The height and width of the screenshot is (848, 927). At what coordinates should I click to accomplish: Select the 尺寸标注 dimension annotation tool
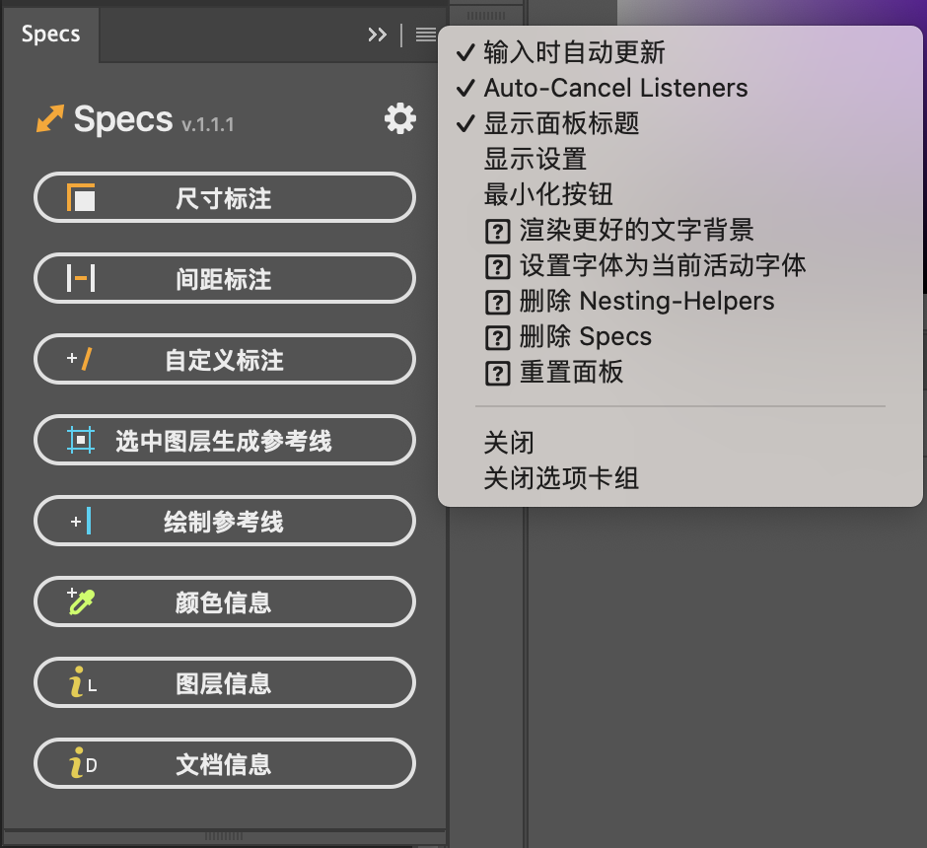tap(224, 197)
